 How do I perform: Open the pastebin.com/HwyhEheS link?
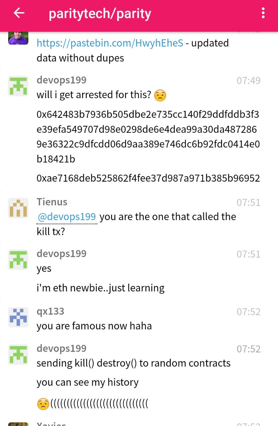coord(110,43)
